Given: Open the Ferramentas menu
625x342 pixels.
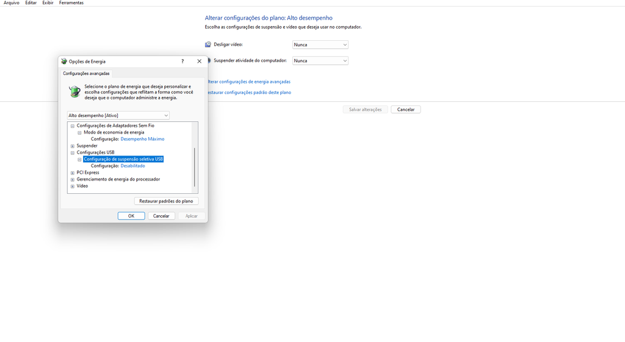Looking at the screenshot, I should 71,3.
